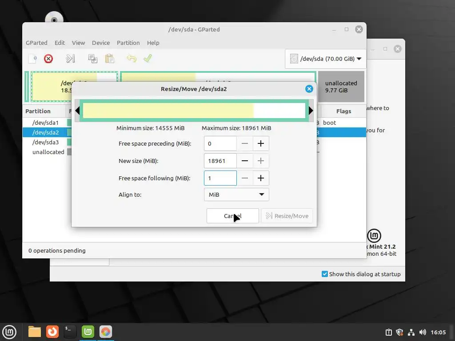The image size is (455, 341).
Task: Select the /dev/sda3 partition row
Action: (x=46, y=143)
